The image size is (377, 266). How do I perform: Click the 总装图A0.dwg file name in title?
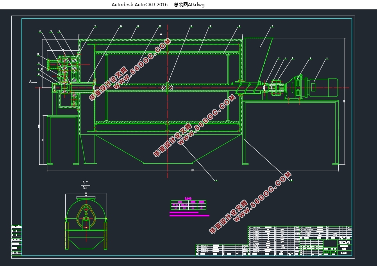(189, 5)
